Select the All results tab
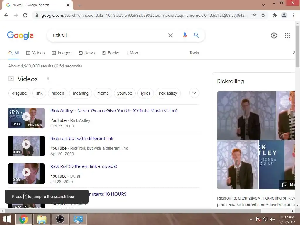The width and height of the screenshot is (300, 225). point(13,53)
